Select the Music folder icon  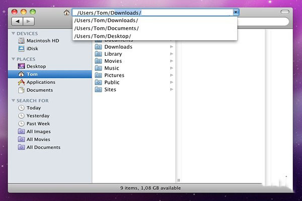[98, 68]
